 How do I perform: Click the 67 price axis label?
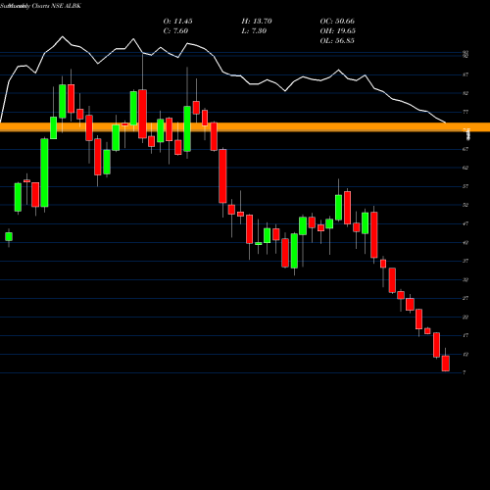[x=465, y=149]
